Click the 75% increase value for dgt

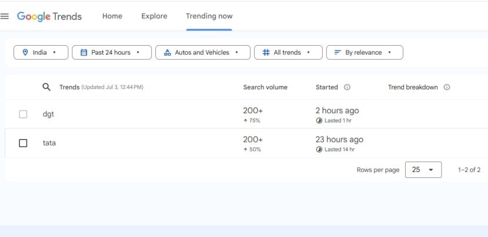tap(255, 120)
